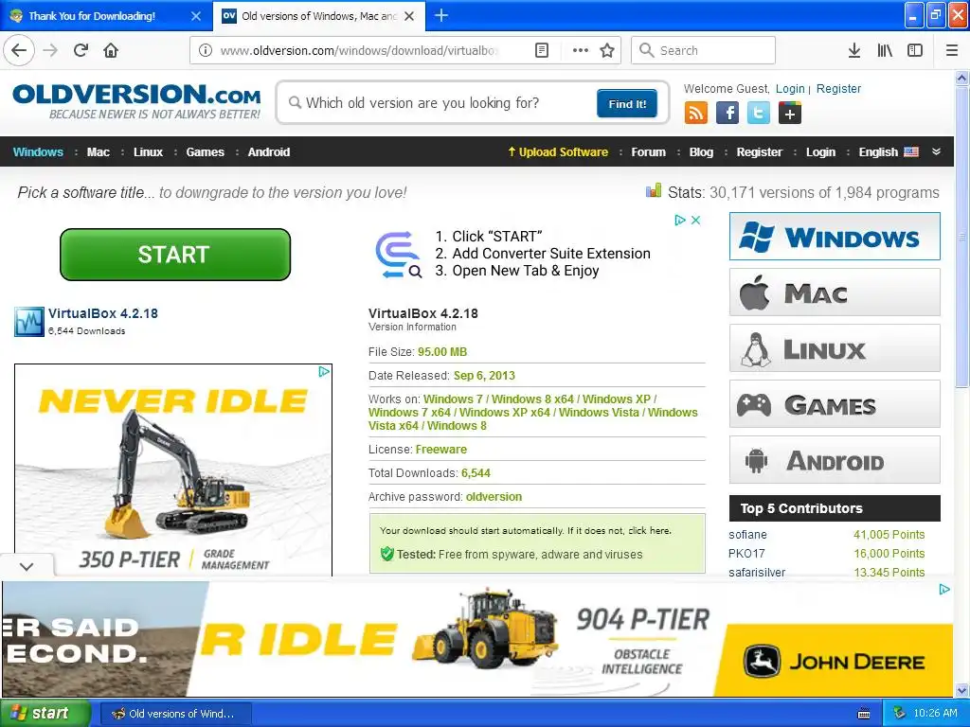Screen dimensions: 970x727
Task: Click the Facebook icon in header
Action: coord(727,114)
